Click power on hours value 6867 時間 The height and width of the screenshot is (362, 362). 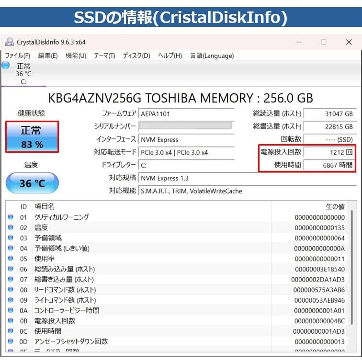[329, 165]
